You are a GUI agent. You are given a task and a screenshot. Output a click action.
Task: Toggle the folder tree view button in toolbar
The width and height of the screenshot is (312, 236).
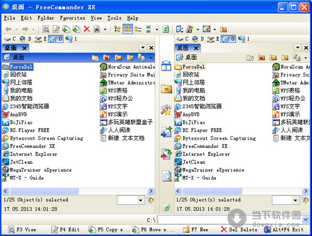(x=117, y=29)
